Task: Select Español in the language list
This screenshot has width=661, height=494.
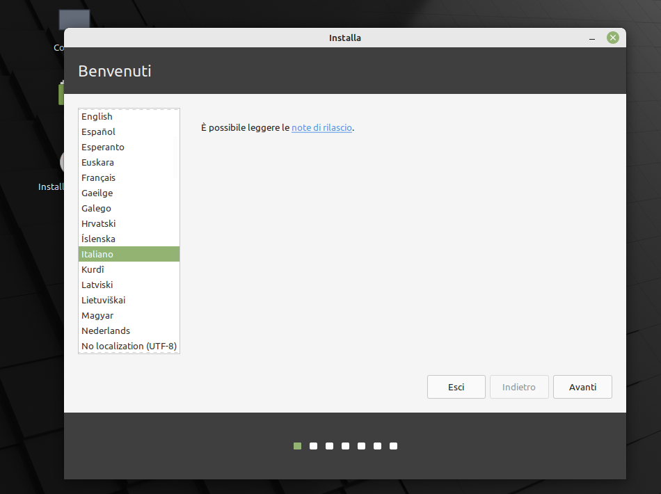Action: coord(129,132)
